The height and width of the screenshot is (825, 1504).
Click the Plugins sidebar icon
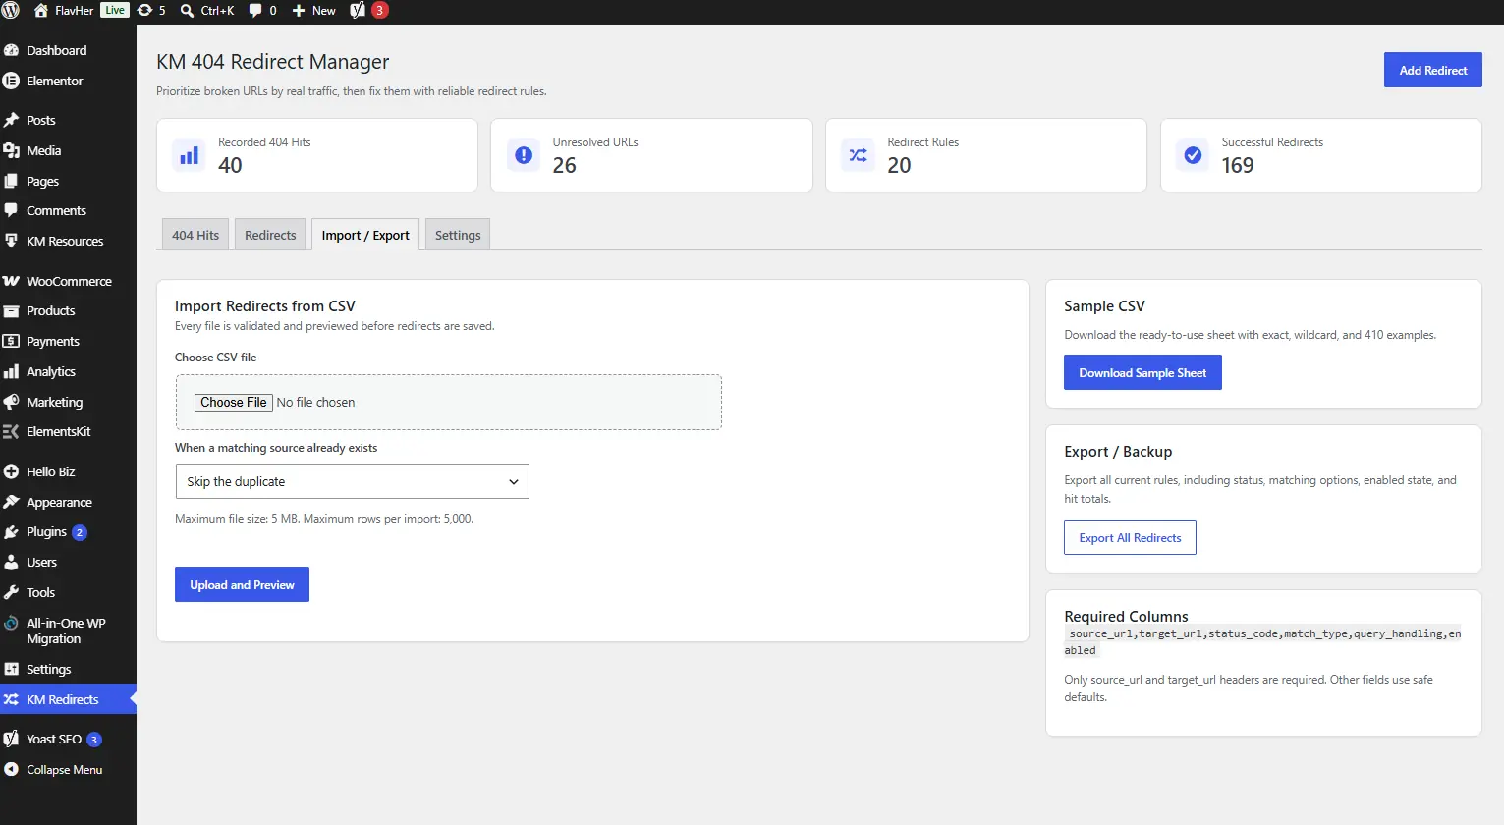(12, 531)
